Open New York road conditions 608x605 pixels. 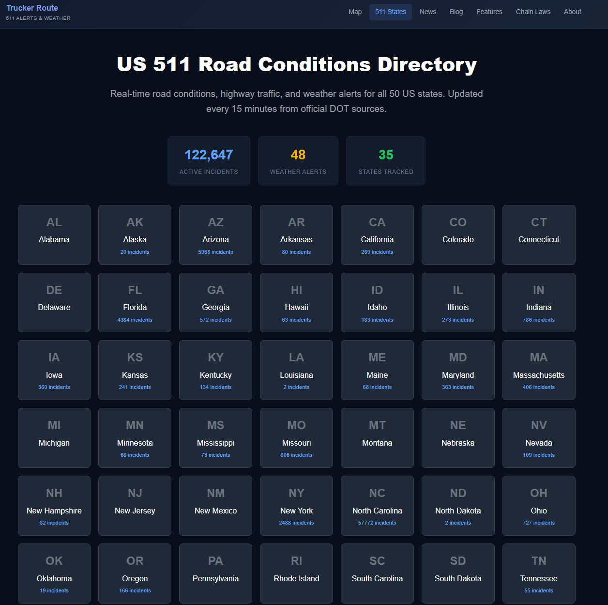coord(296,506)
